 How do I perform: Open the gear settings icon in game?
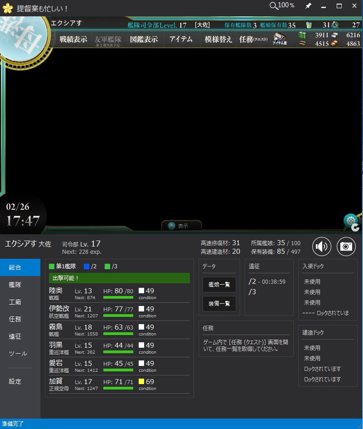coord(350,221)
